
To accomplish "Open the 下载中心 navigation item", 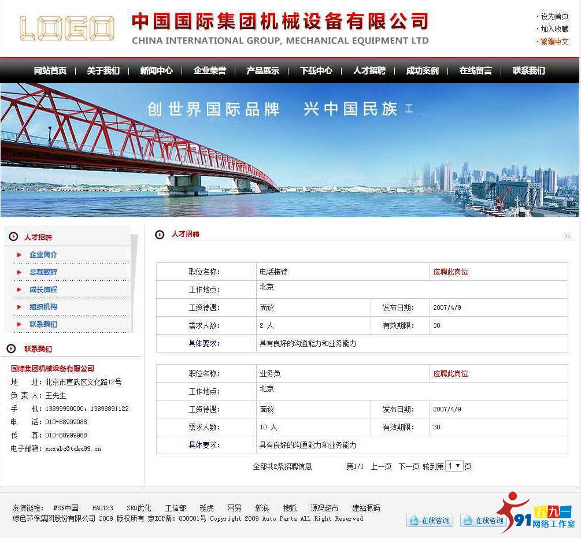I will [x=315, y=71].
